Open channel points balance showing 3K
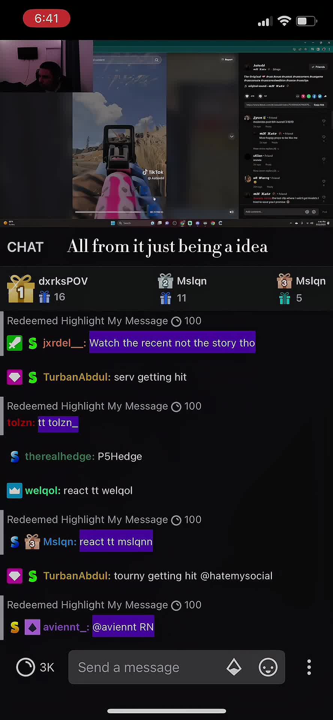Screen dimensions: 333x720 pyautogui.click(x=35, y=667)
